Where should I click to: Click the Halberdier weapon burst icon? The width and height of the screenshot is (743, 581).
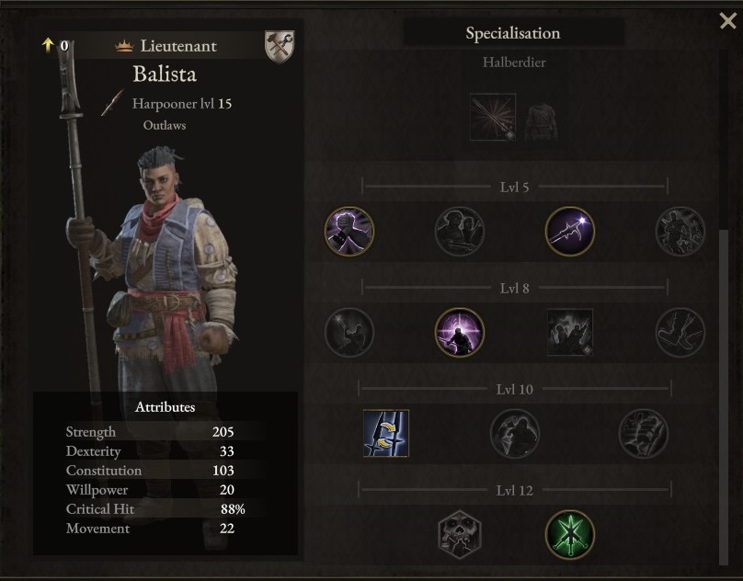coord(493,117)
